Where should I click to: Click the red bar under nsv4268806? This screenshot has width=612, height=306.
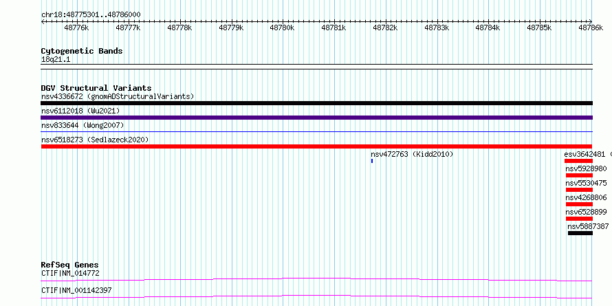[x=579, y=204]
